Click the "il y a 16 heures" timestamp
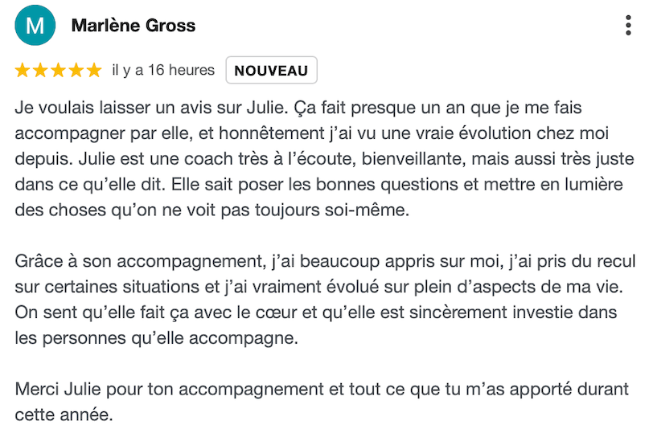Image resolution: width=653 pixels, height=437 pixels. click(163, 71)
